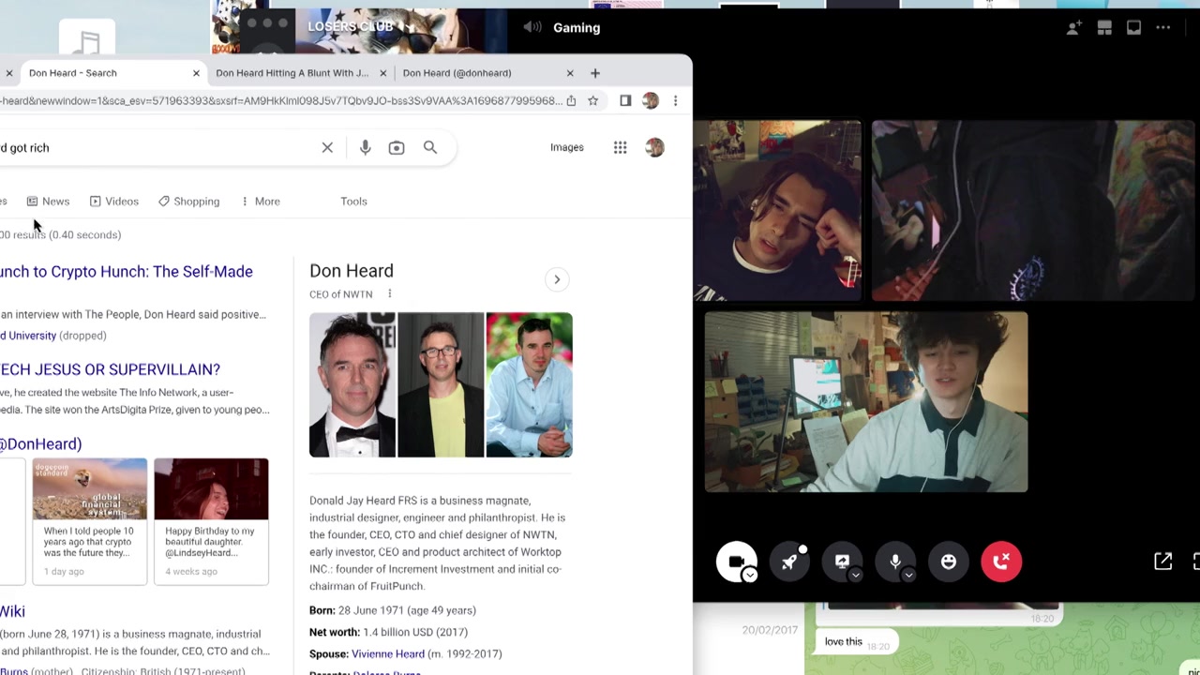Open the crypto tweet card from 1 day ago
This screenshot has height=675, width=1200.
[90, 521]
